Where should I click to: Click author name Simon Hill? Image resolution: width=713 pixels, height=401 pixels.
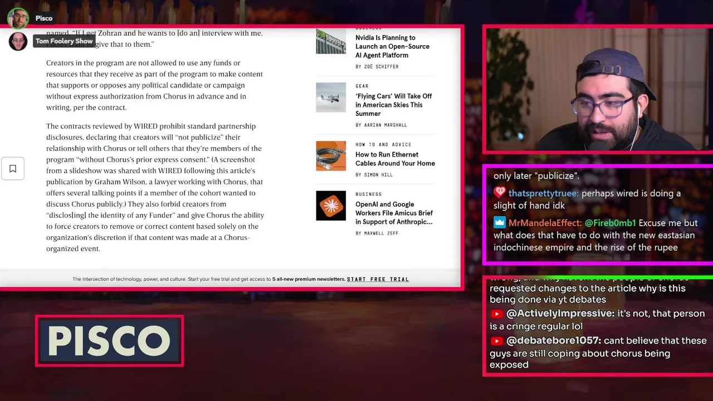(378, 175)
